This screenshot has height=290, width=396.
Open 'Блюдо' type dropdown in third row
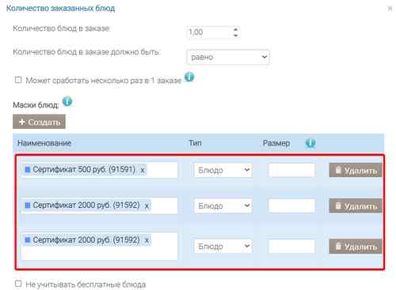(223, 247)
